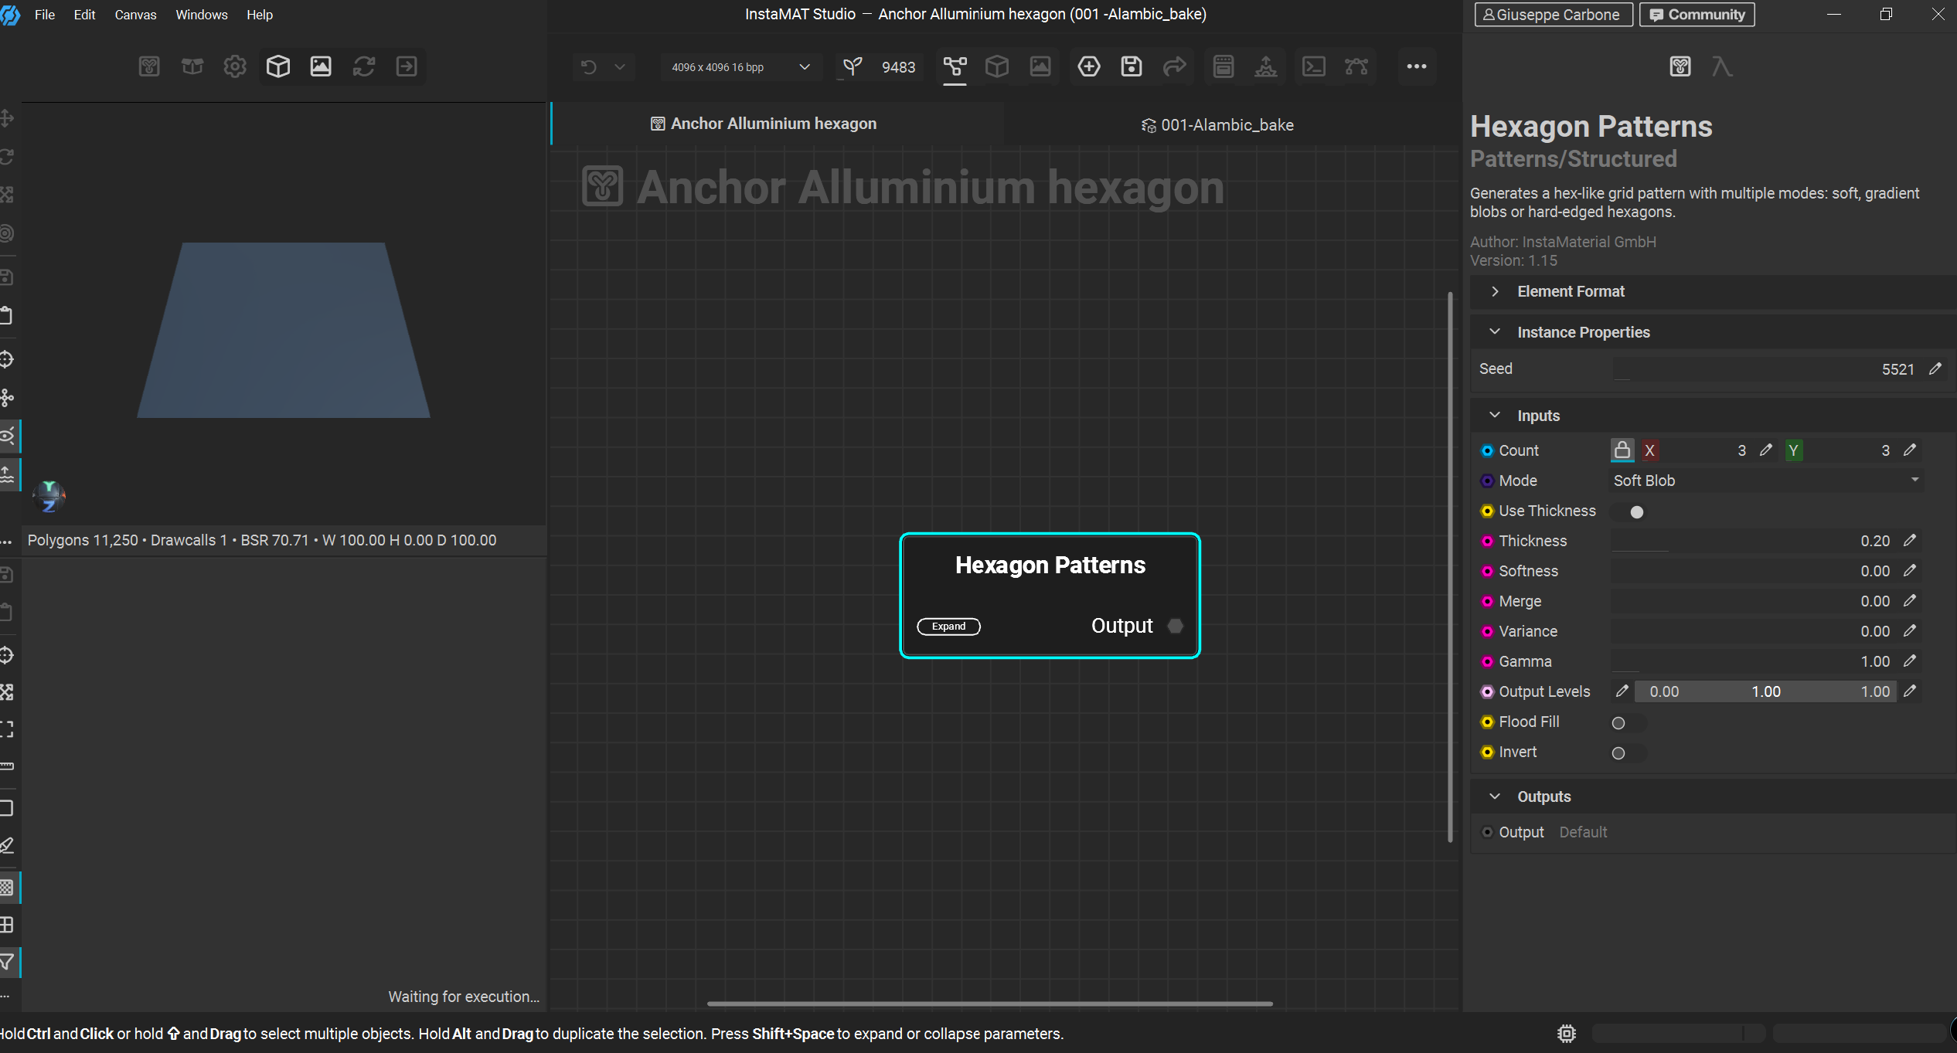Image resolution: width=1957 pixels, height=1053 pixels.
Task: Click the image viewport icon in left toolbar
Action: tap(321, 66)
